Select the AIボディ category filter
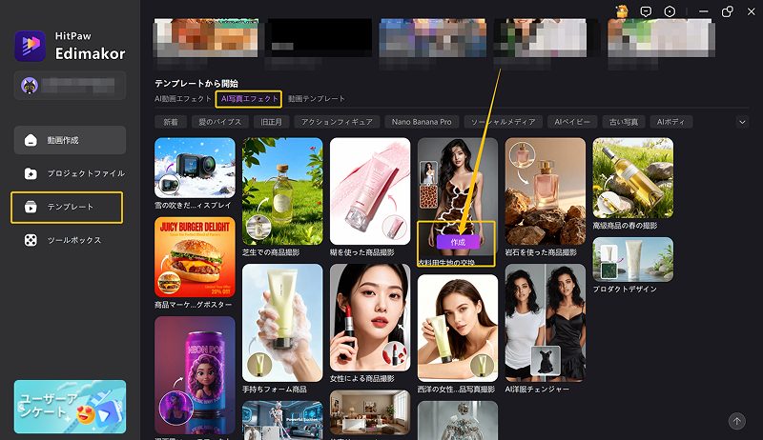The image size is (763, 440). tap(670, 122)
